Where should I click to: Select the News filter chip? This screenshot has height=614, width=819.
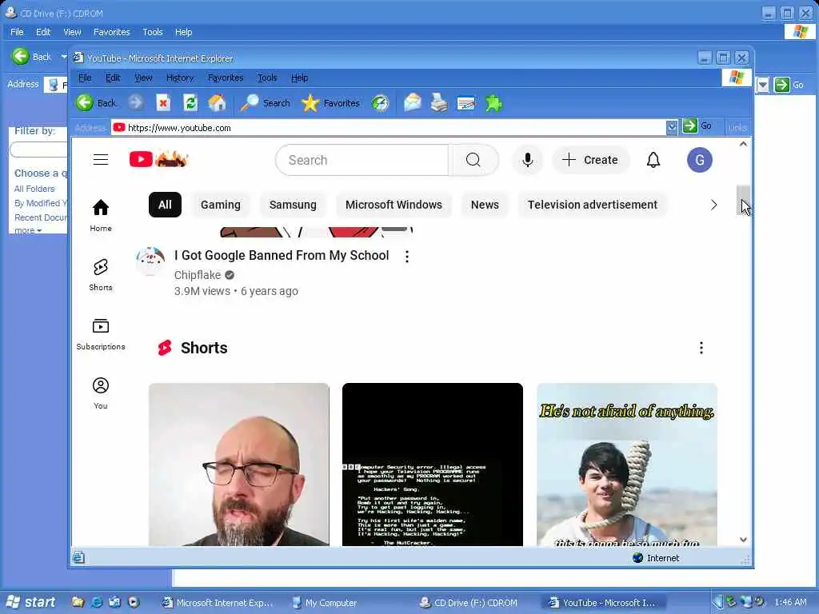[485, 205]
